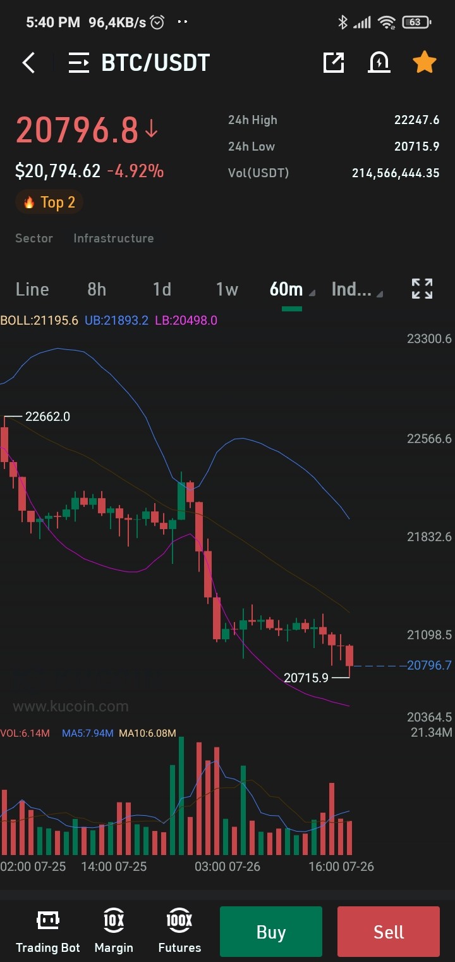Open the trading pair list icon
The width and height of the screenshot is (455, 962).
pos(79,63)
